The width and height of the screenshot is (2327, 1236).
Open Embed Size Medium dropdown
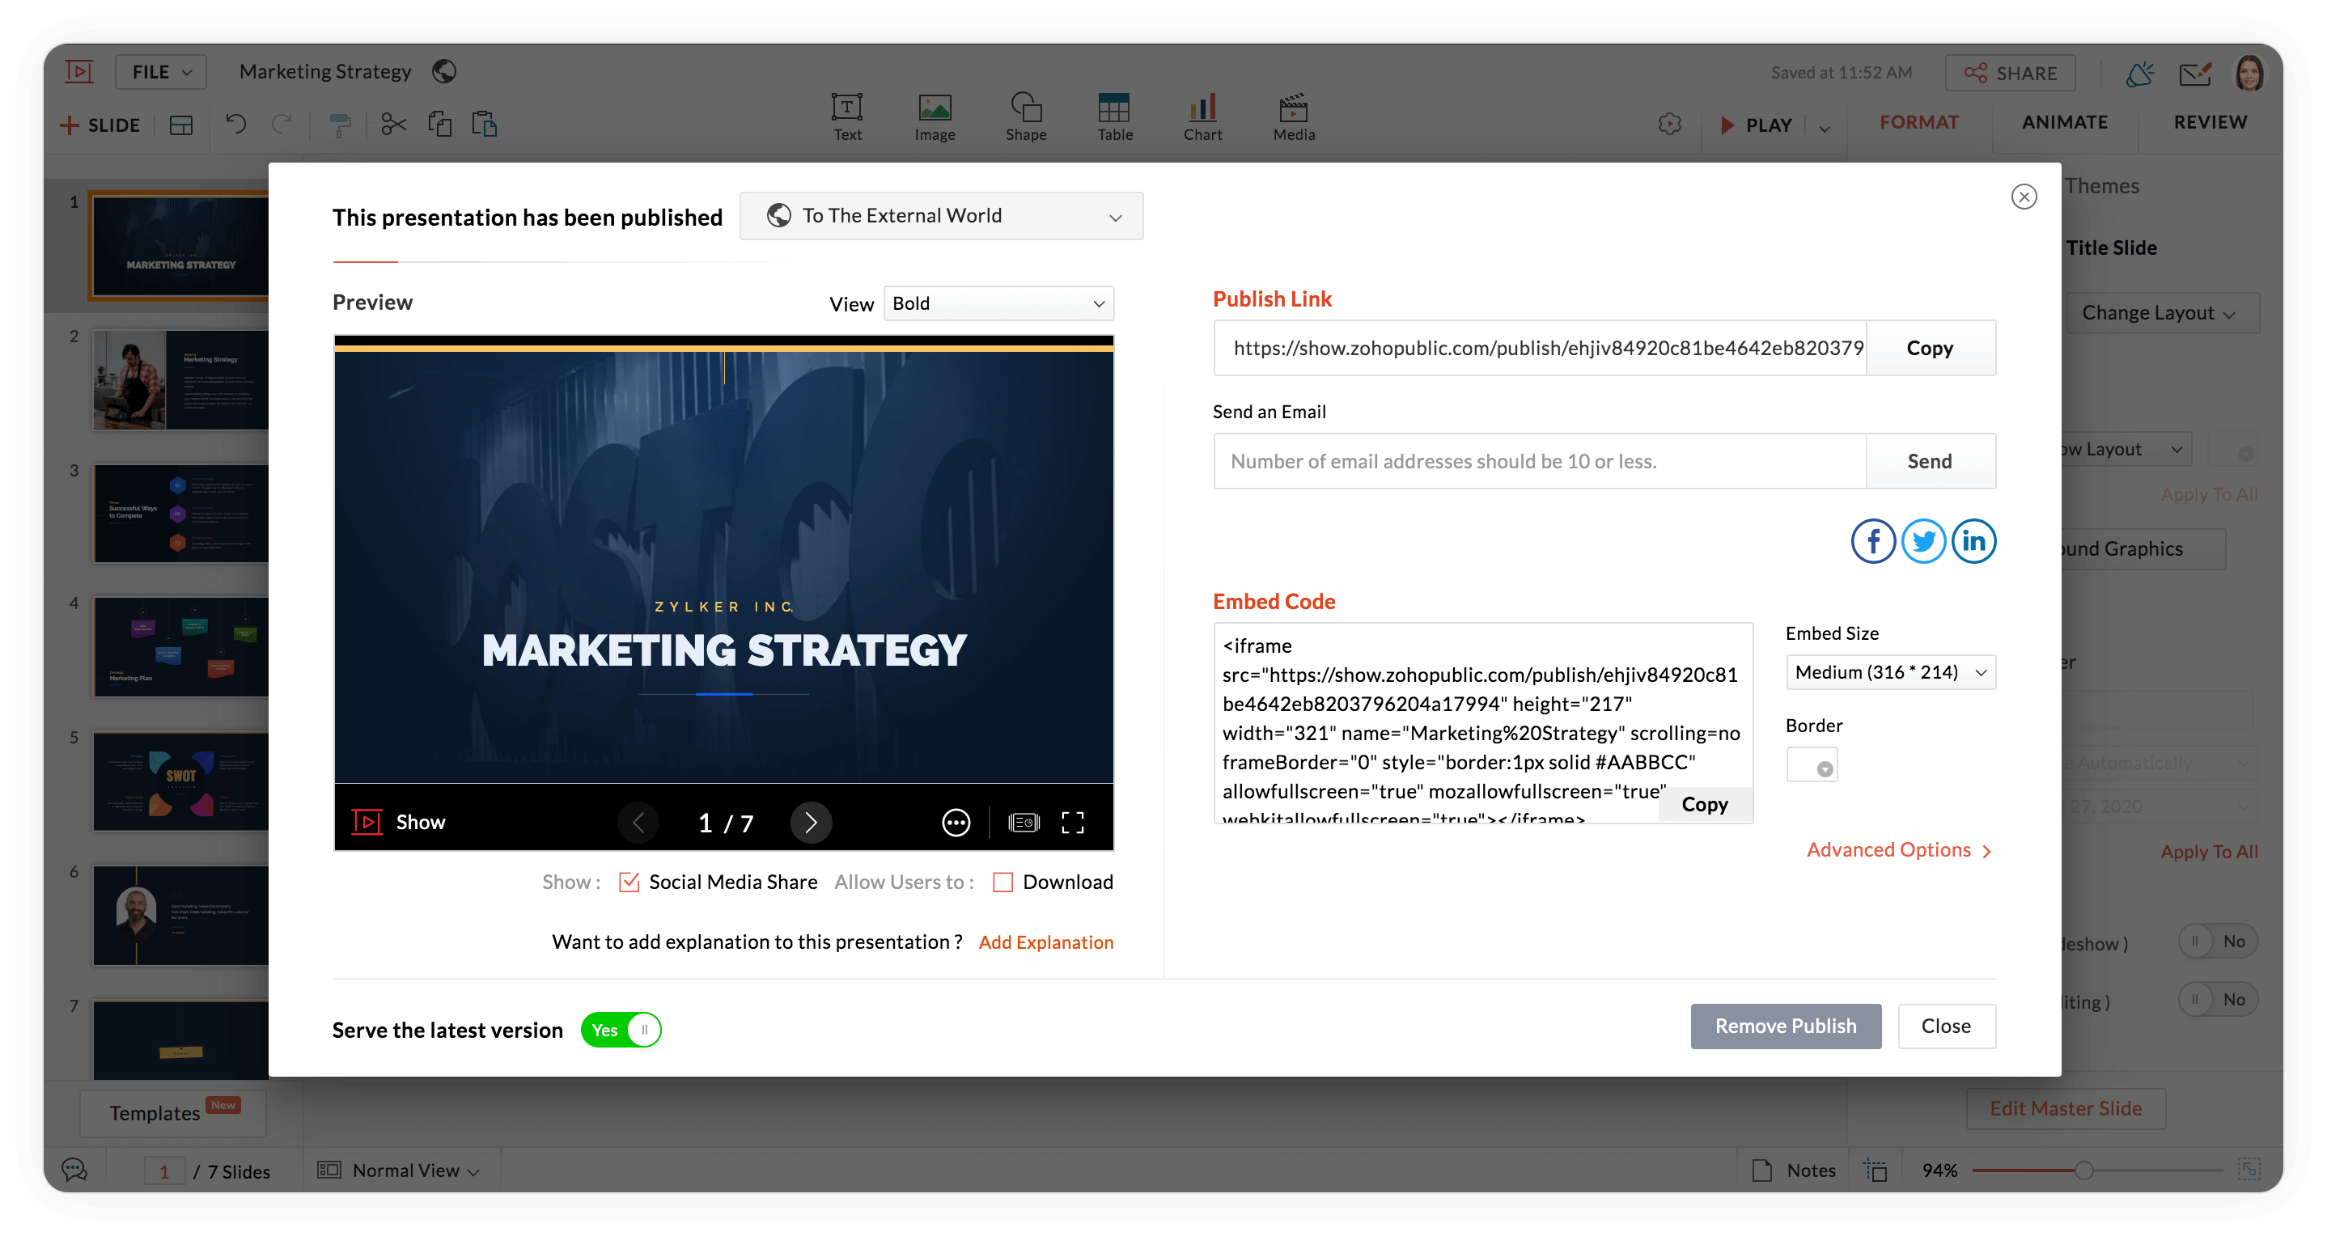[1890, 673]
